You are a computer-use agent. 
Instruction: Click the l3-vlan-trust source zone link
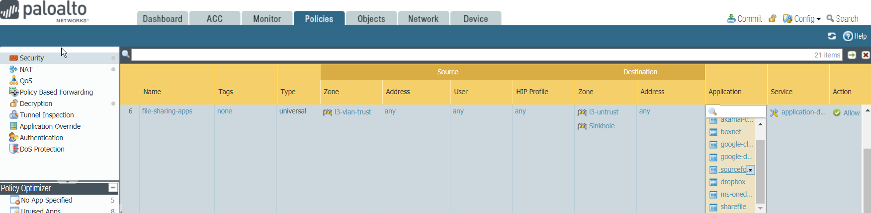coord(352,112)
